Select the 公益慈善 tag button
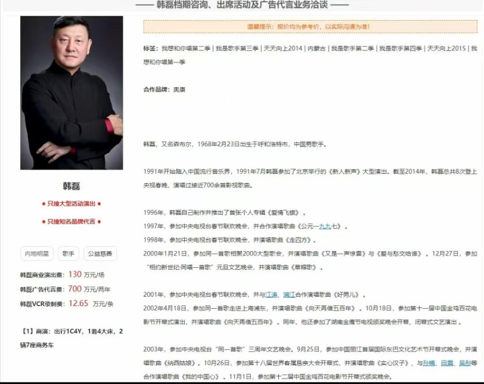 coord(100,254)
